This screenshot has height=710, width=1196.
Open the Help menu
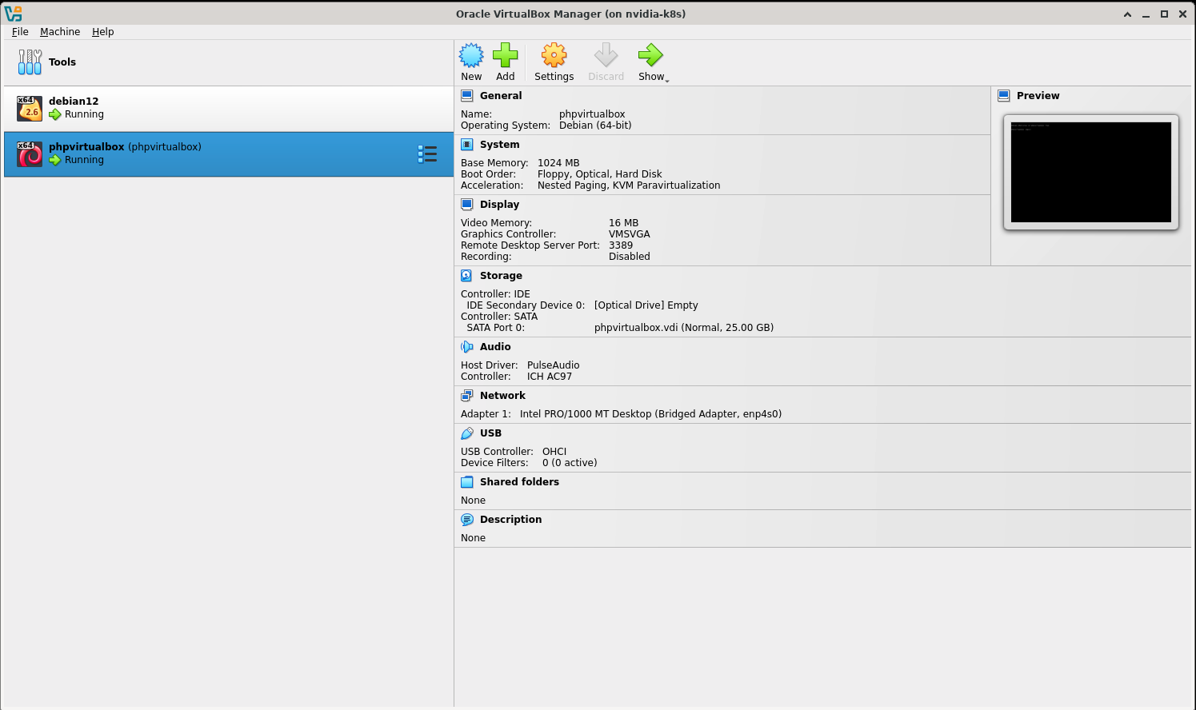(x=103, y=32)
